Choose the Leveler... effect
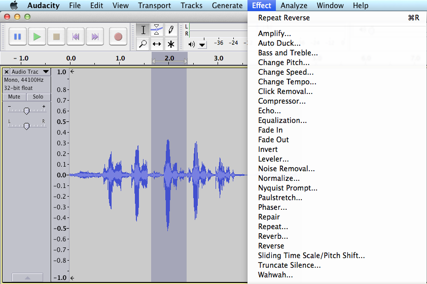Screen dimensions: 427x284 point(337,159)
